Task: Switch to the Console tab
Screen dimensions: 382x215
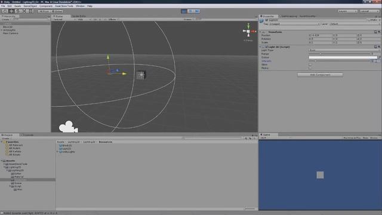Action: [x=27, y=135]
